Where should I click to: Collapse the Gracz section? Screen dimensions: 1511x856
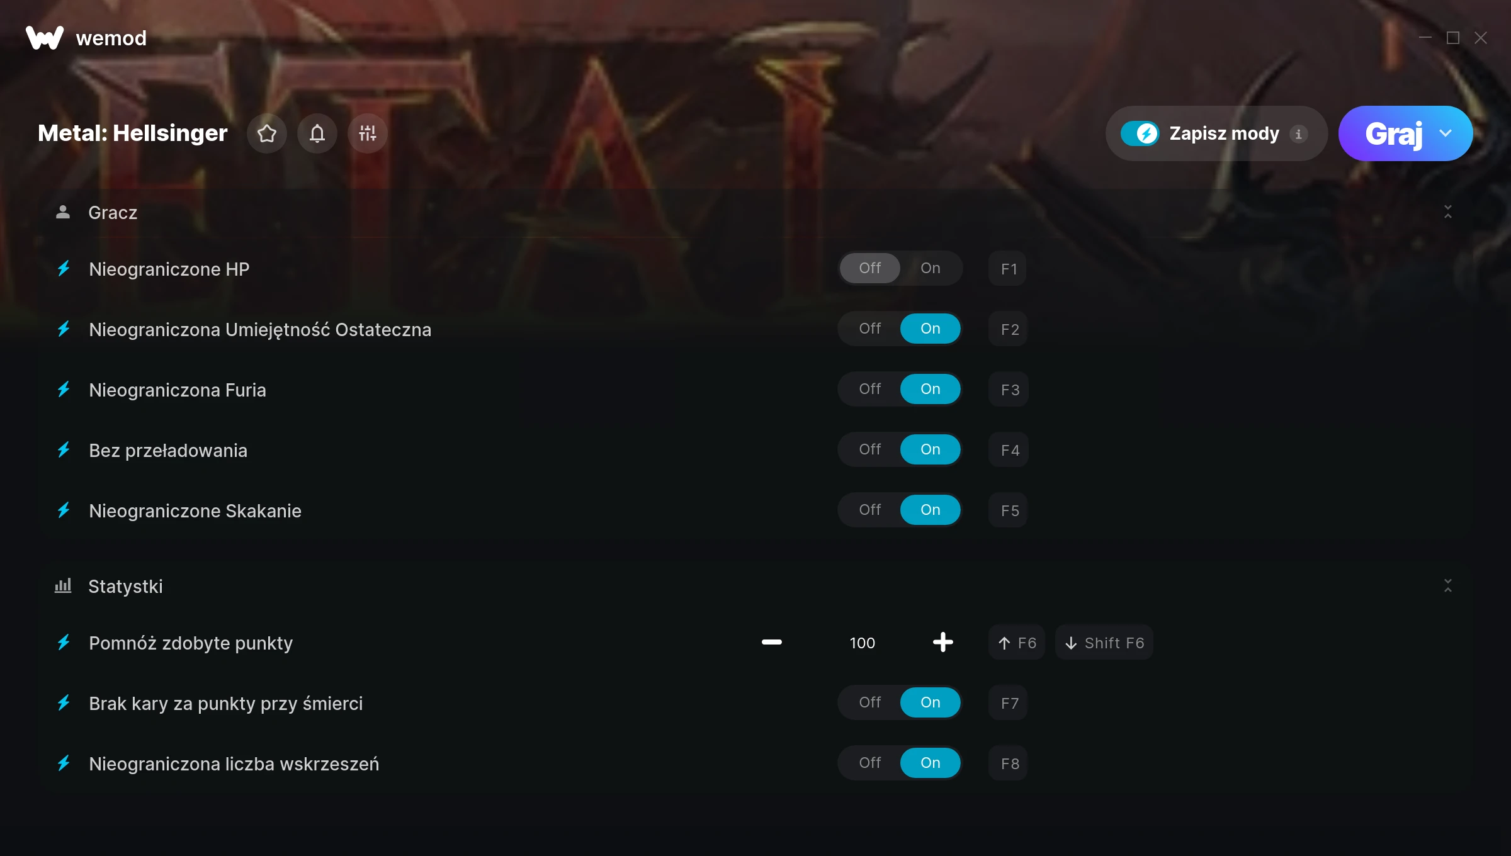(x=1448, y=212)
